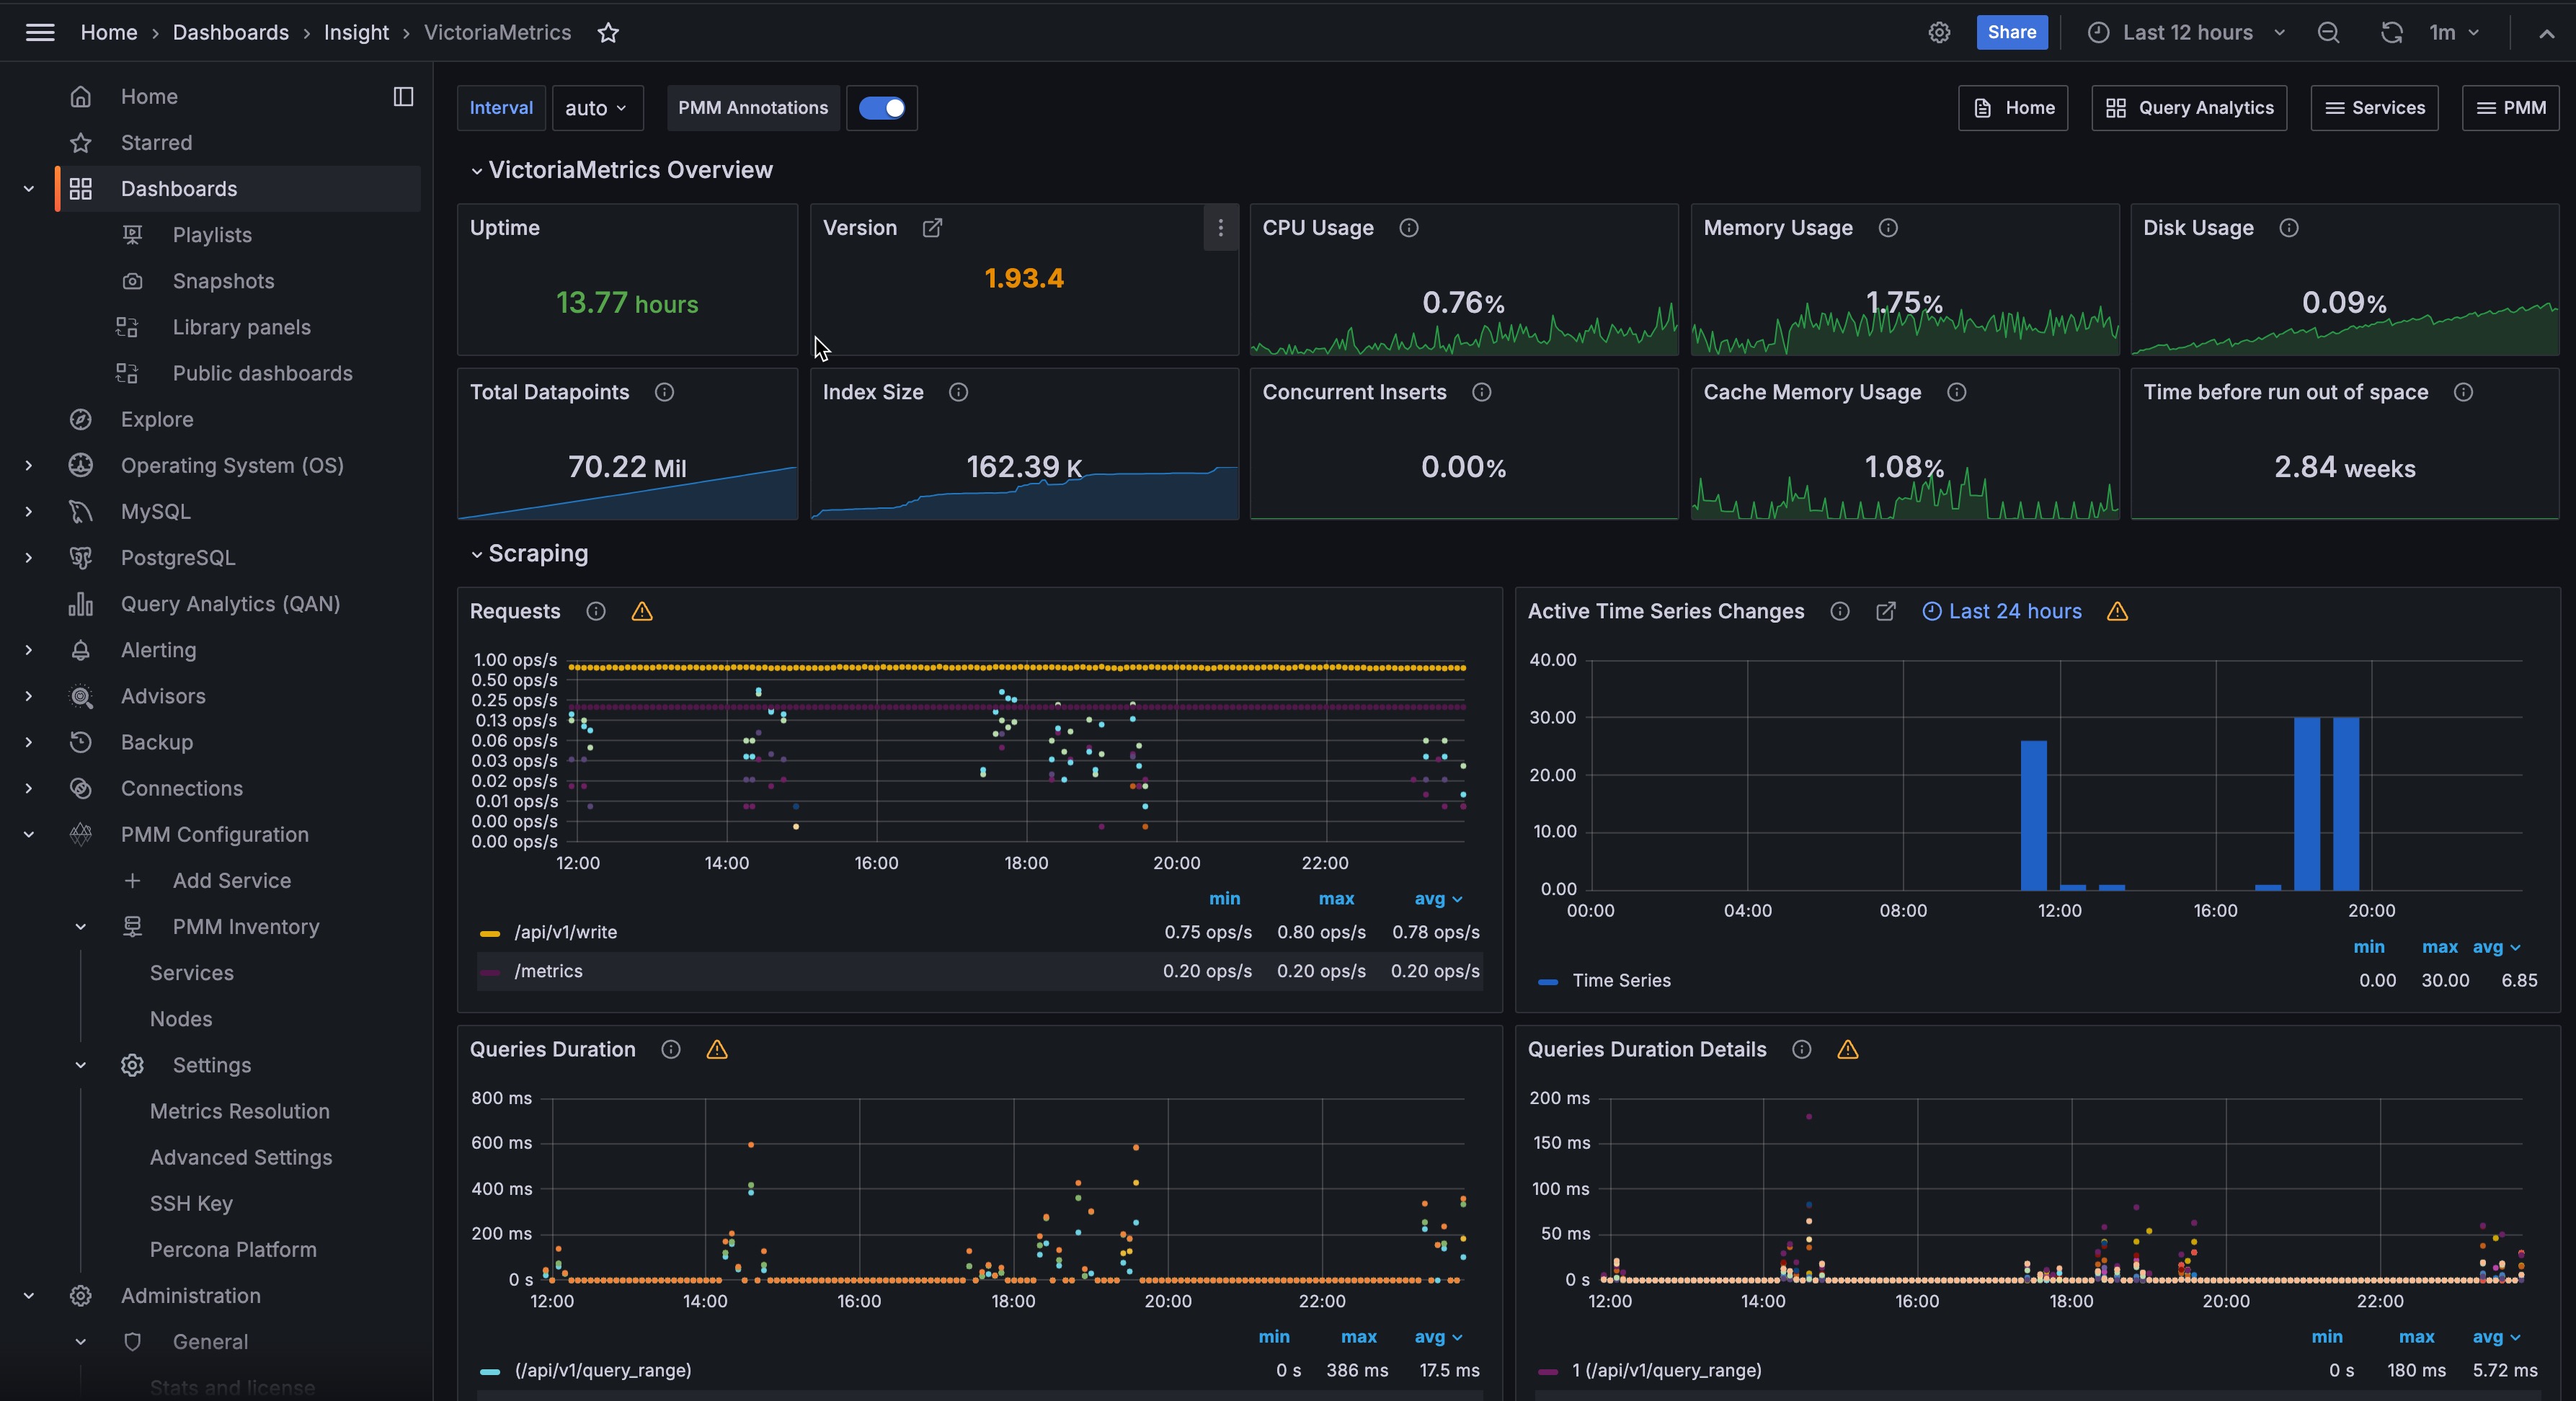Collapse the VictoriaMetrics Overview row

pos(477,170)
